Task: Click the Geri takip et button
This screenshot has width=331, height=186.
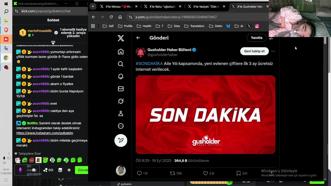Action: click(254, 51)
